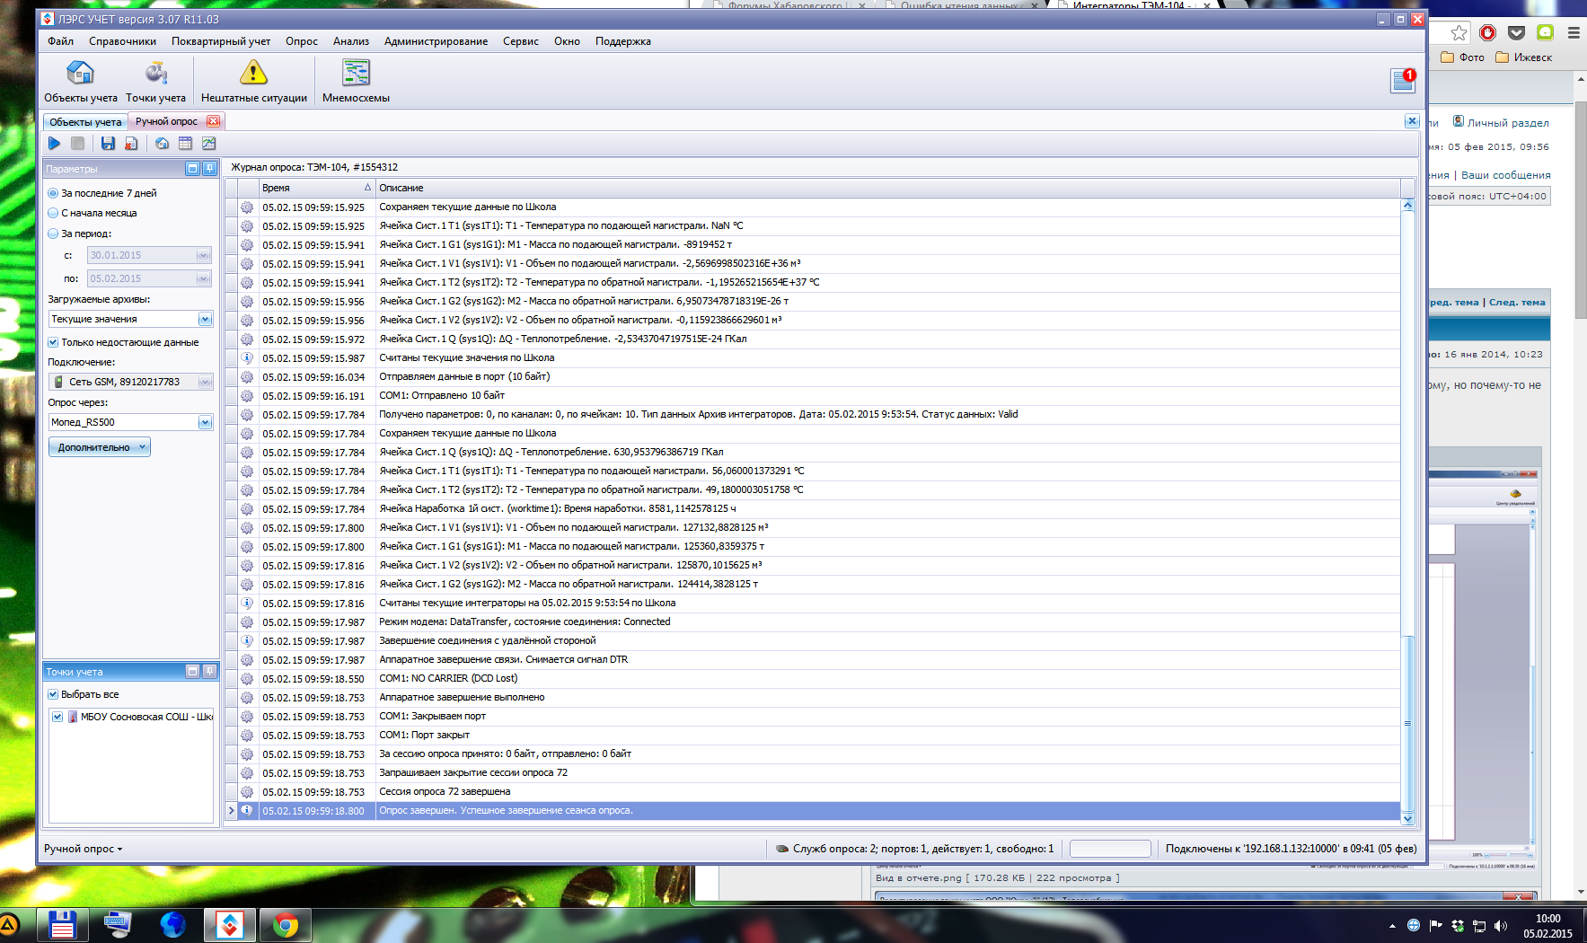Open the data table icon in poll toolbar
Image resolution: width=1587 pixels, height=943 pixels.
point(185,144)
